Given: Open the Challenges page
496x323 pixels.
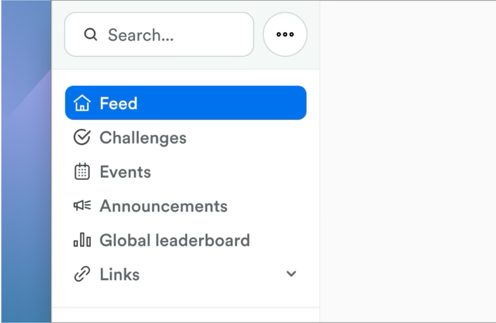Looking at the screenshot, I should (143, 138).
